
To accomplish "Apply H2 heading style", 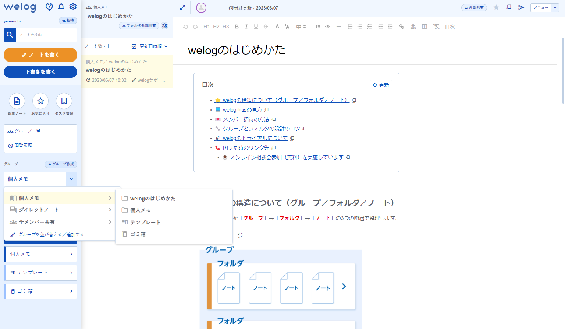I will click(216, 27).
